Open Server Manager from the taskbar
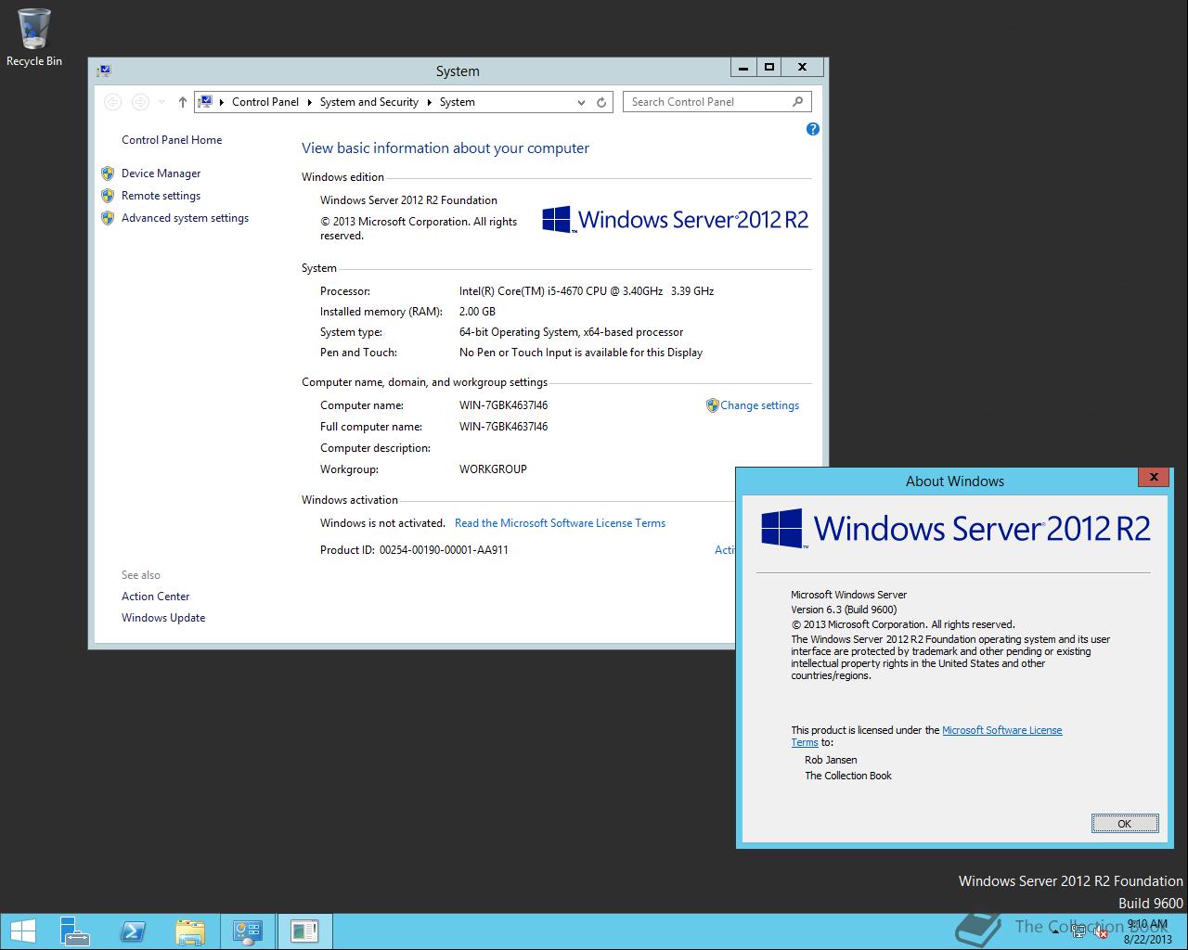 click(75, 931)
